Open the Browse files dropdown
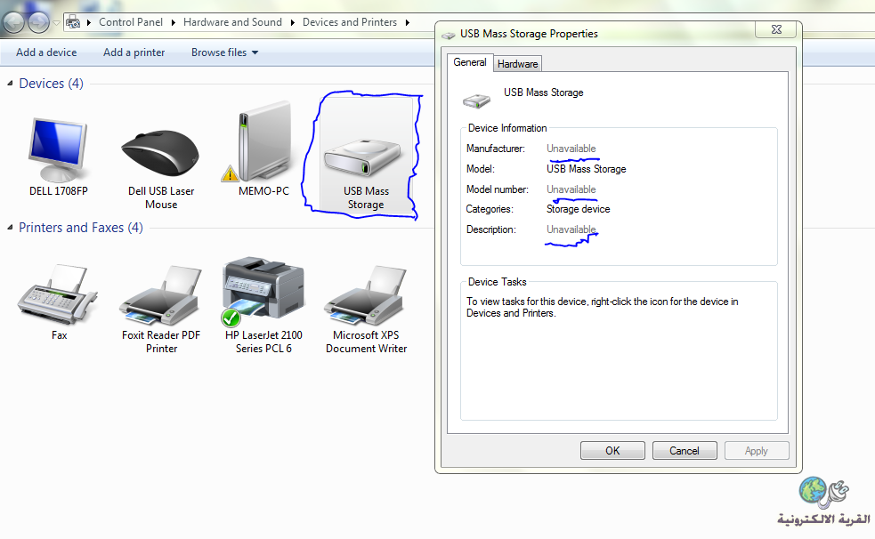Screen dimensions: 875x539 tap(224, 52)
